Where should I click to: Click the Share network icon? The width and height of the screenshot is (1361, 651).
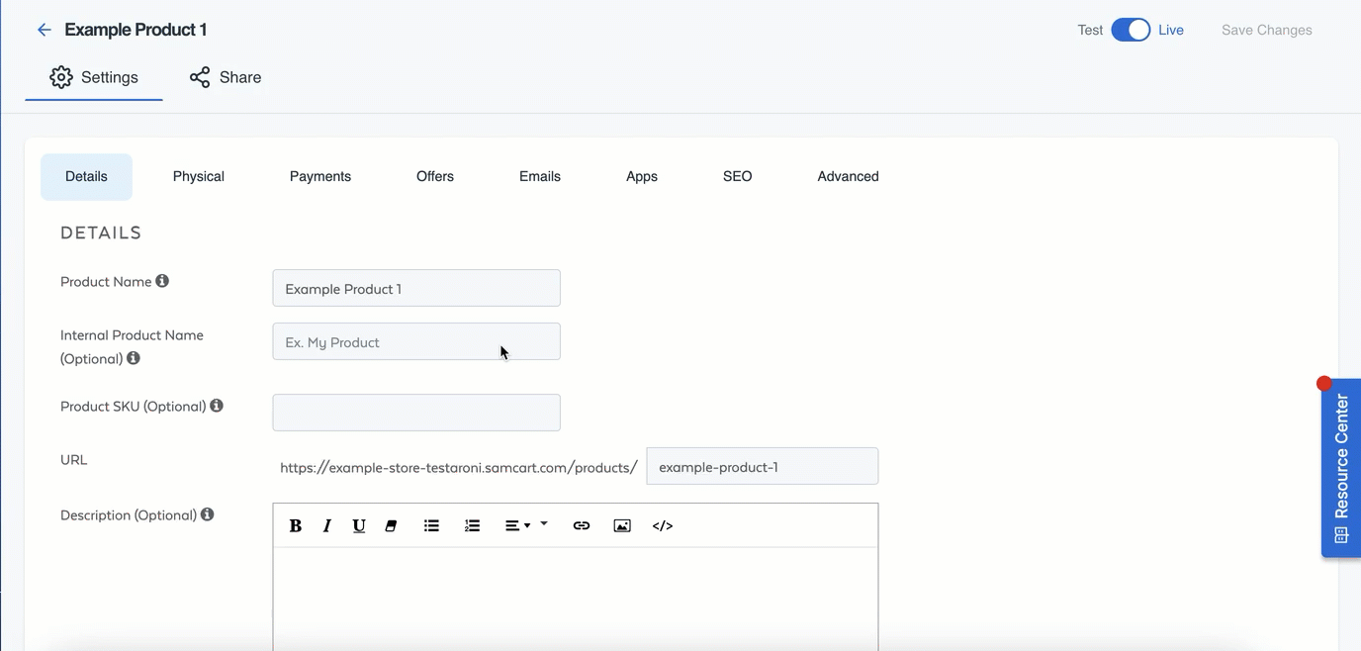click(200, 77)
